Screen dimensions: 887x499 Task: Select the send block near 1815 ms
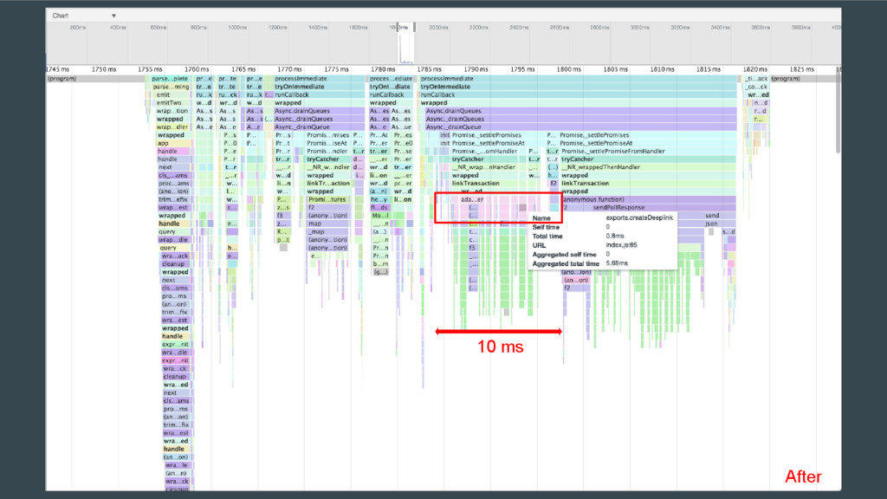(x=711, y=216)
